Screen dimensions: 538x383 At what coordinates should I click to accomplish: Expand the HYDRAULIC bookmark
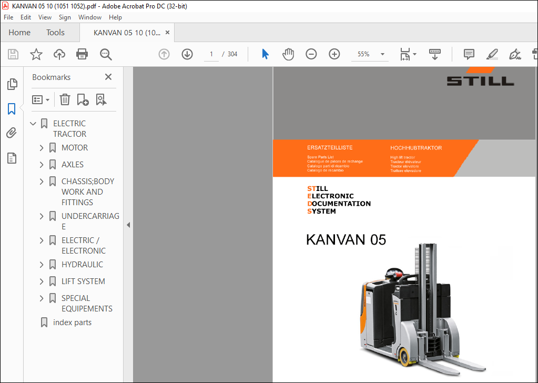[x=42, y=265]
